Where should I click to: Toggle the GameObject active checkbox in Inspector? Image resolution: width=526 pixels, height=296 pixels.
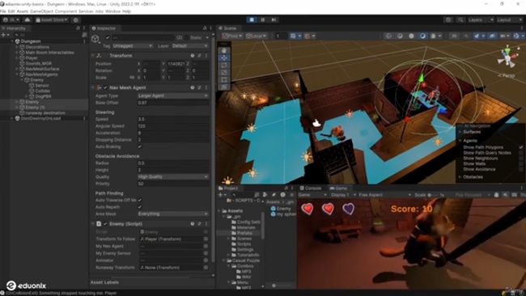click(108, 37)
